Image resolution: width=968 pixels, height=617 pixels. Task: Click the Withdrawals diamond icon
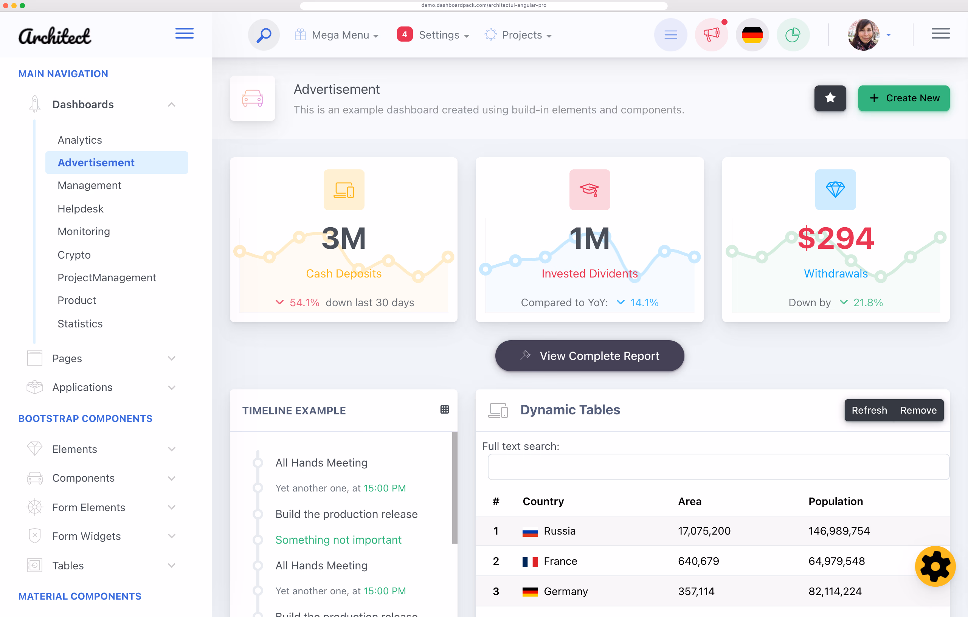pos(835,190)
